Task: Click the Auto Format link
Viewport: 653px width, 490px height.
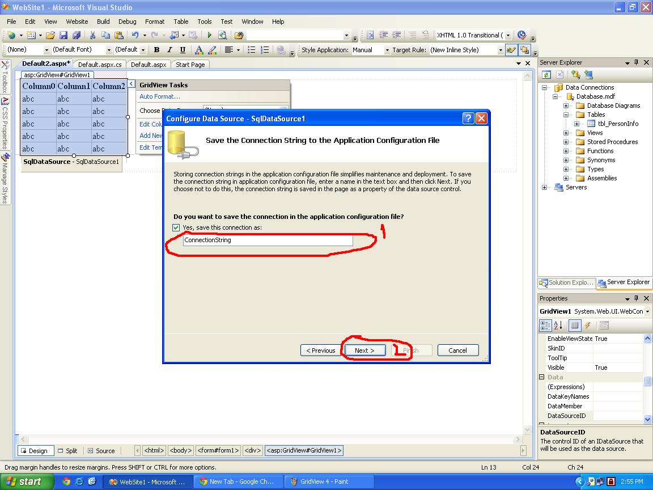Action: (159, 96)
